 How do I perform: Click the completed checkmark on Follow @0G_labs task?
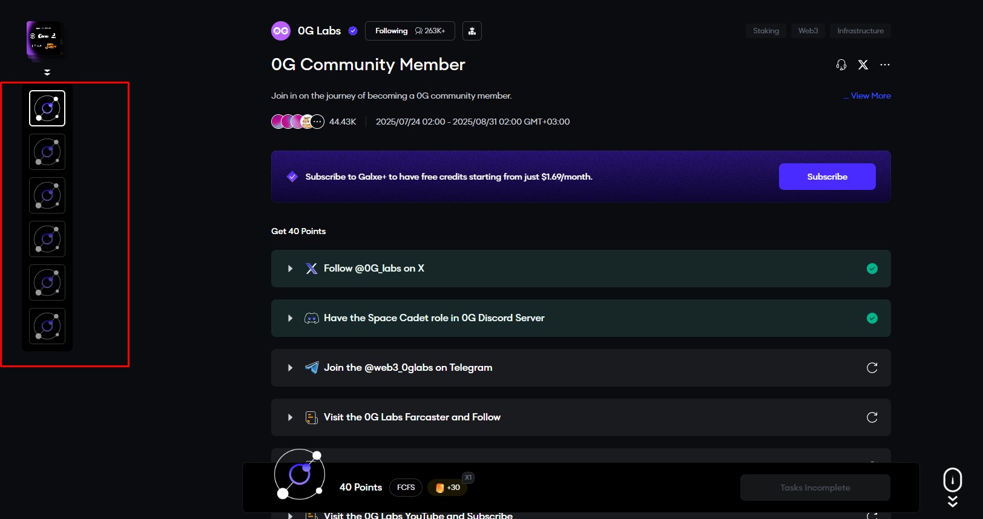click(872, 269)
